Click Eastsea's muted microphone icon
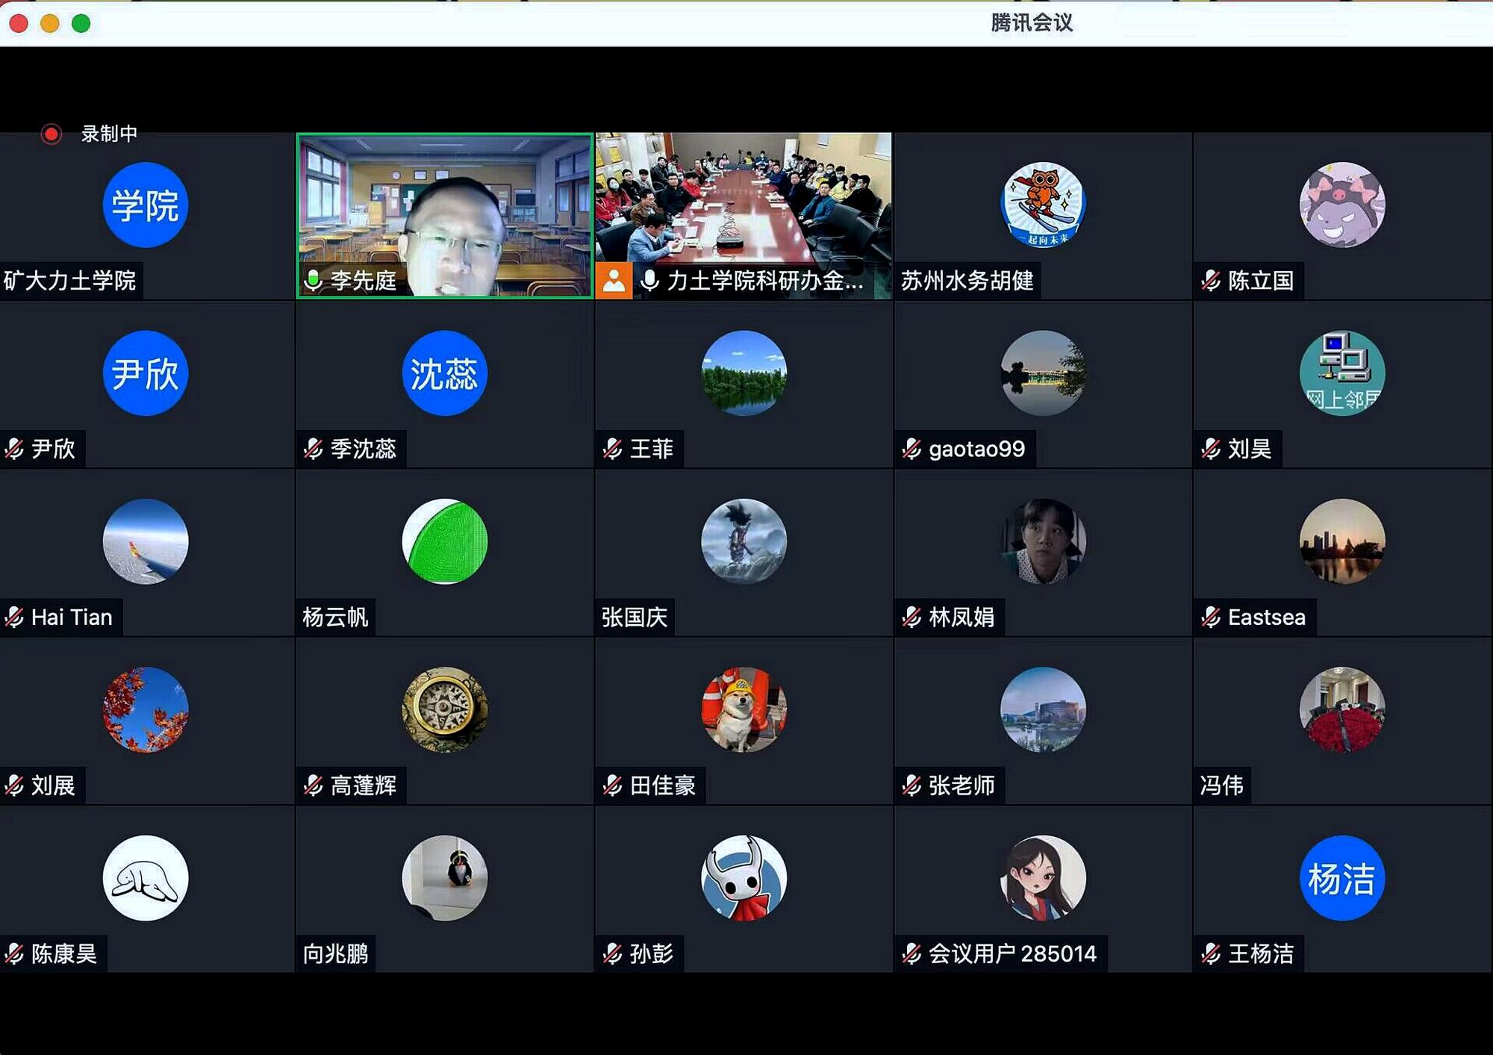Screen dimensions: 1493x1055 [x=1211, y=617]
